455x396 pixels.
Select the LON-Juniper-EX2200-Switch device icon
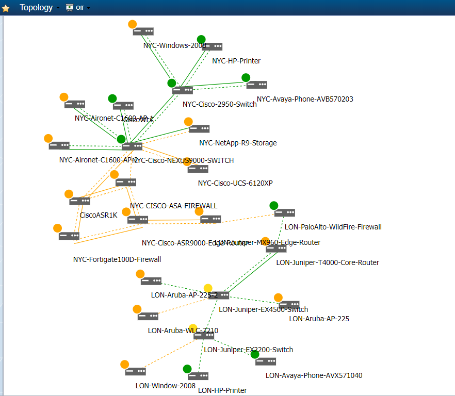tap(204, 336)
